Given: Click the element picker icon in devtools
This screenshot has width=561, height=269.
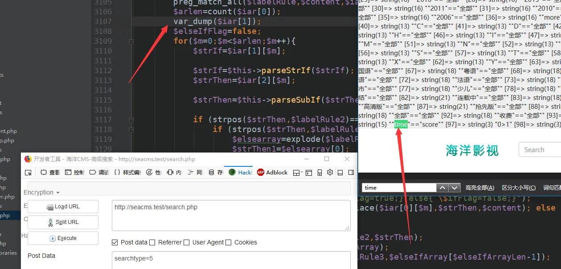Looking at the screenshot, I should click(x=29, y=173).
